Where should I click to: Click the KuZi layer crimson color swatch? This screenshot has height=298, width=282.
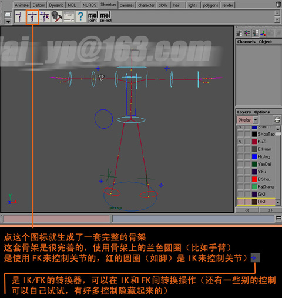point(254,142)
